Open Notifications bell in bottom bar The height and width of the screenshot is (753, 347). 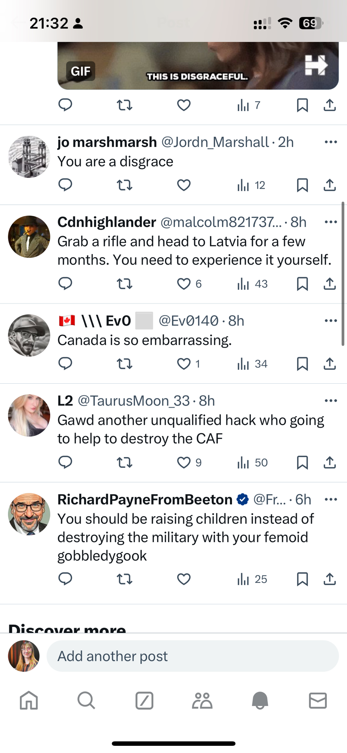coord(260,701)
